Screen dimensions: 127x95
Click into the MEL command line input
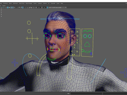click(86, 93)
